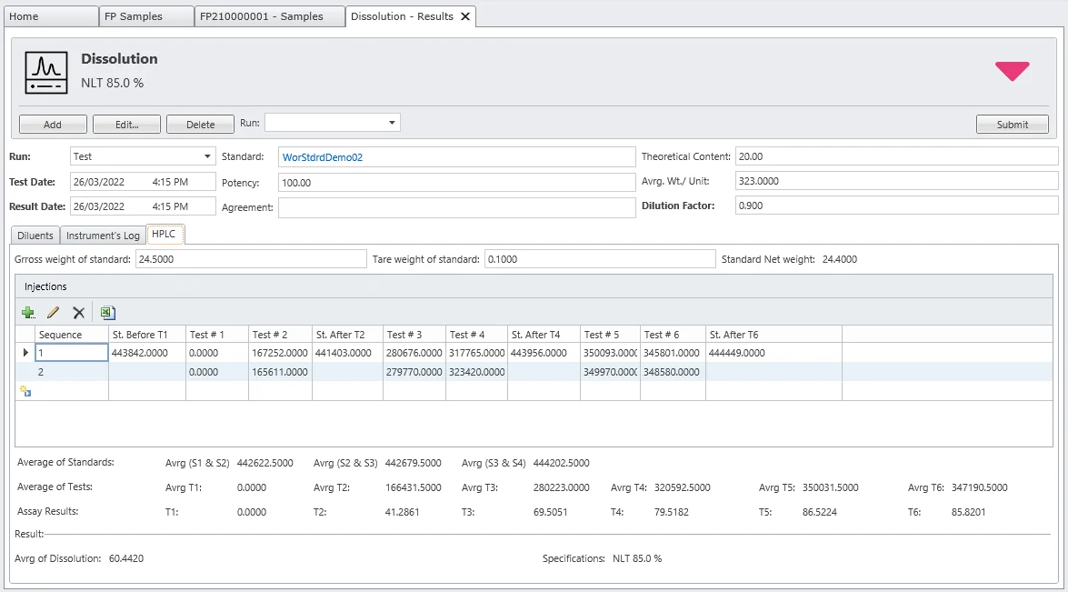Export injections using the Excel icon

[107, 313]
